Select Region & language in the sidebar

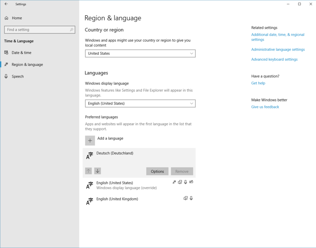[x=27, y=65]
